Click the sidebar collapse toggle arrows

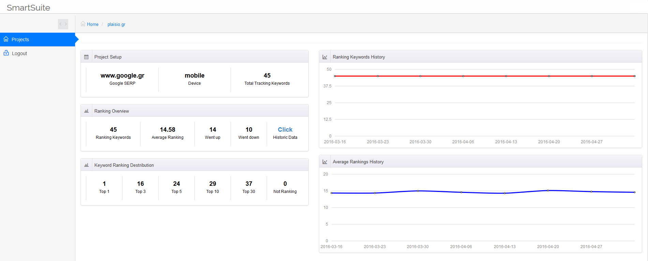tap(63, 24)
